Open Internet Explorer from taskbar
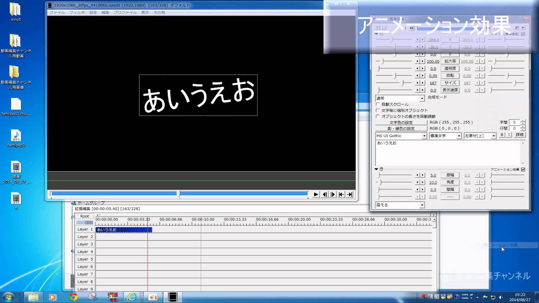This screenshot has width=539, height=303. click(x=132, y=297)
